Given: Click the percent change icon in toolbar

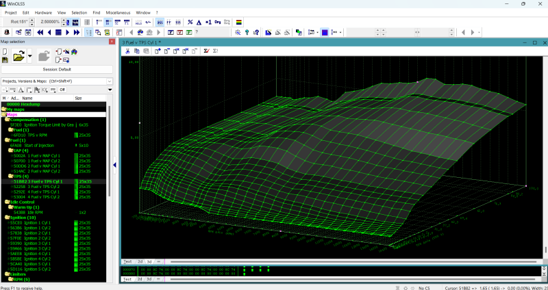Looking at the screenshot, I should coord(190,22).
